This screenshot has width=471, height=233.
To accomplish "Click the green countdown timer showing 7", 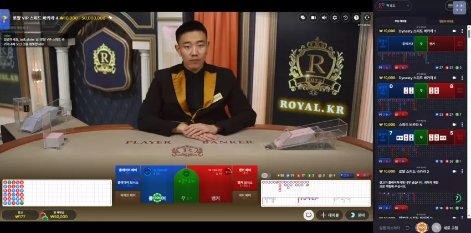I will pyautogui.click(x=457, y=198).
